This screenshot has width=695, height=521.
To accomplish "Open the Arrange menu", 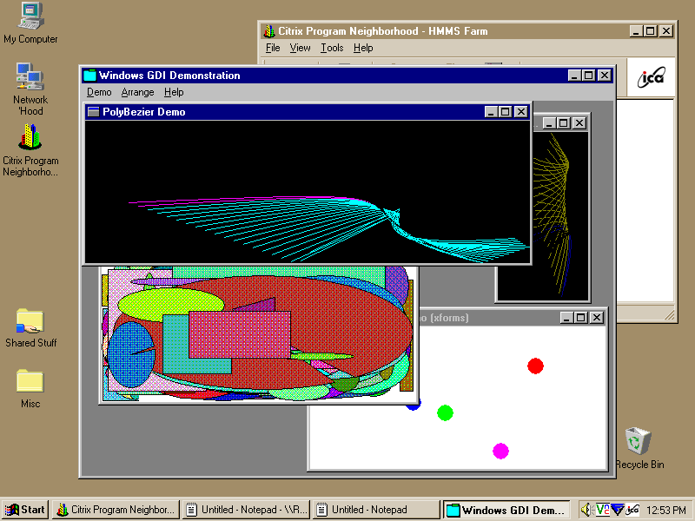I will point(137,91).
